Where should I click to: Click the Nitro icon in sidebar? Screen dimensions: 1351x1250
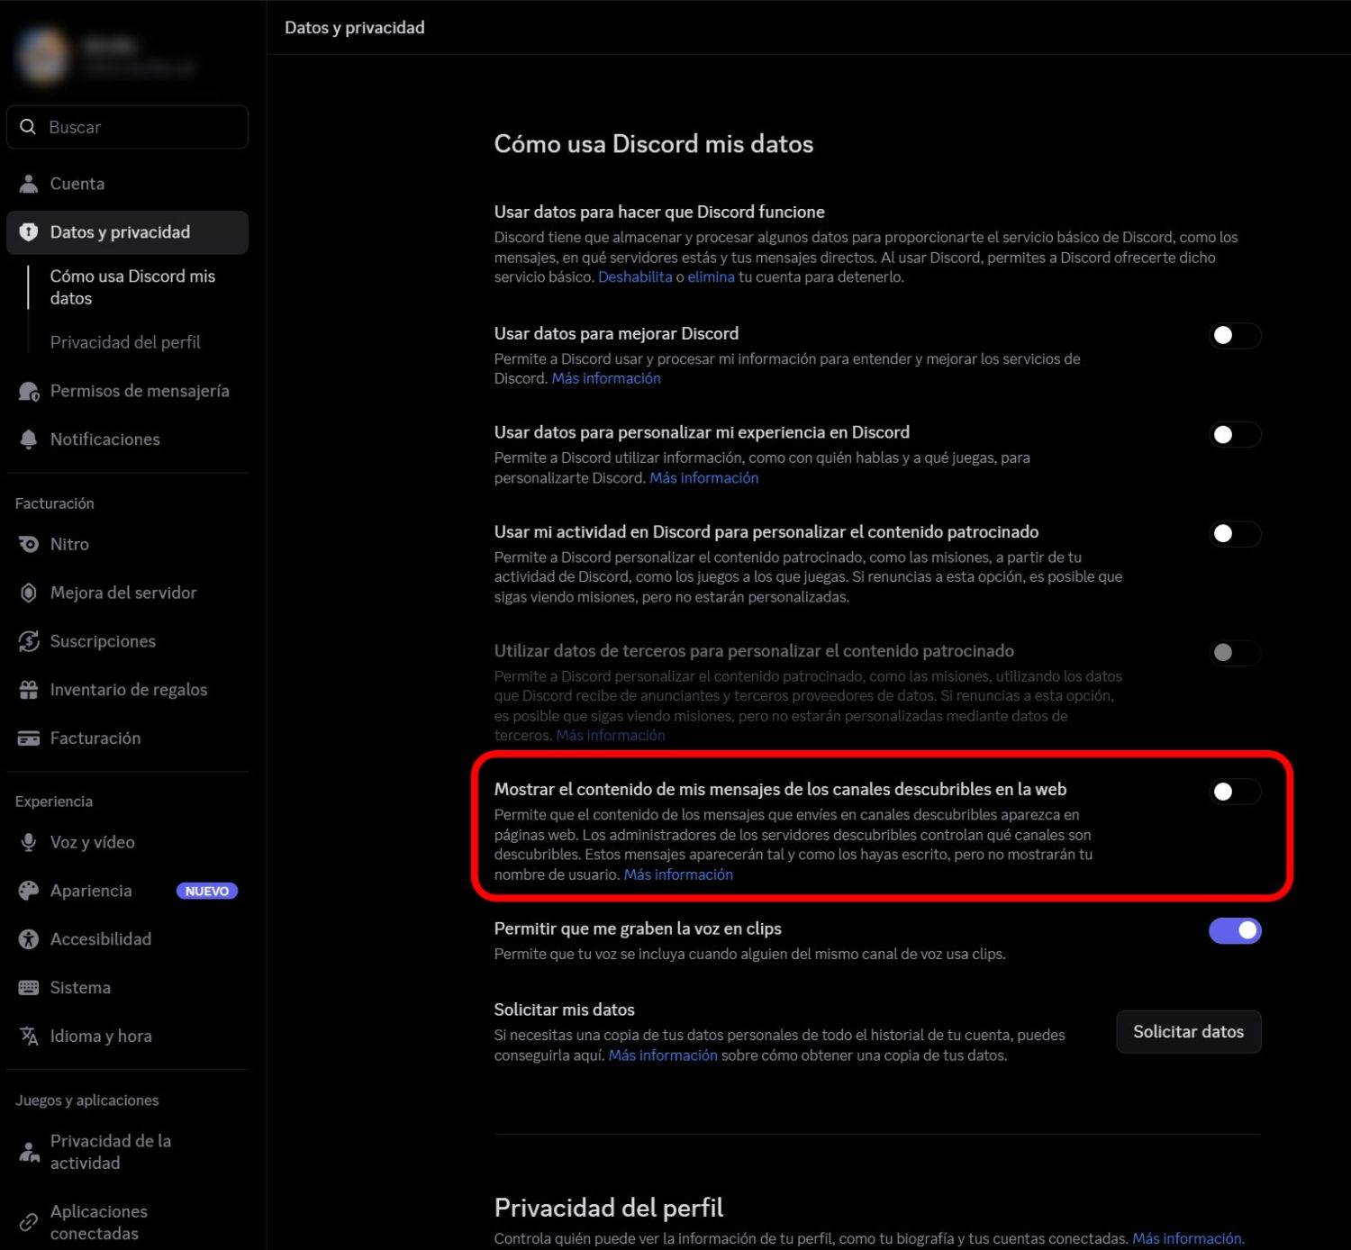29,544
